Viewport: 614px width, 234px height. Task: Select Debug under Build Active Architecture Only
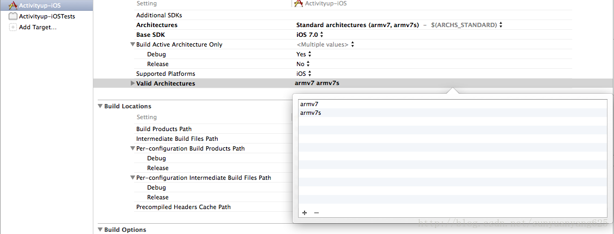click(157, 54)
